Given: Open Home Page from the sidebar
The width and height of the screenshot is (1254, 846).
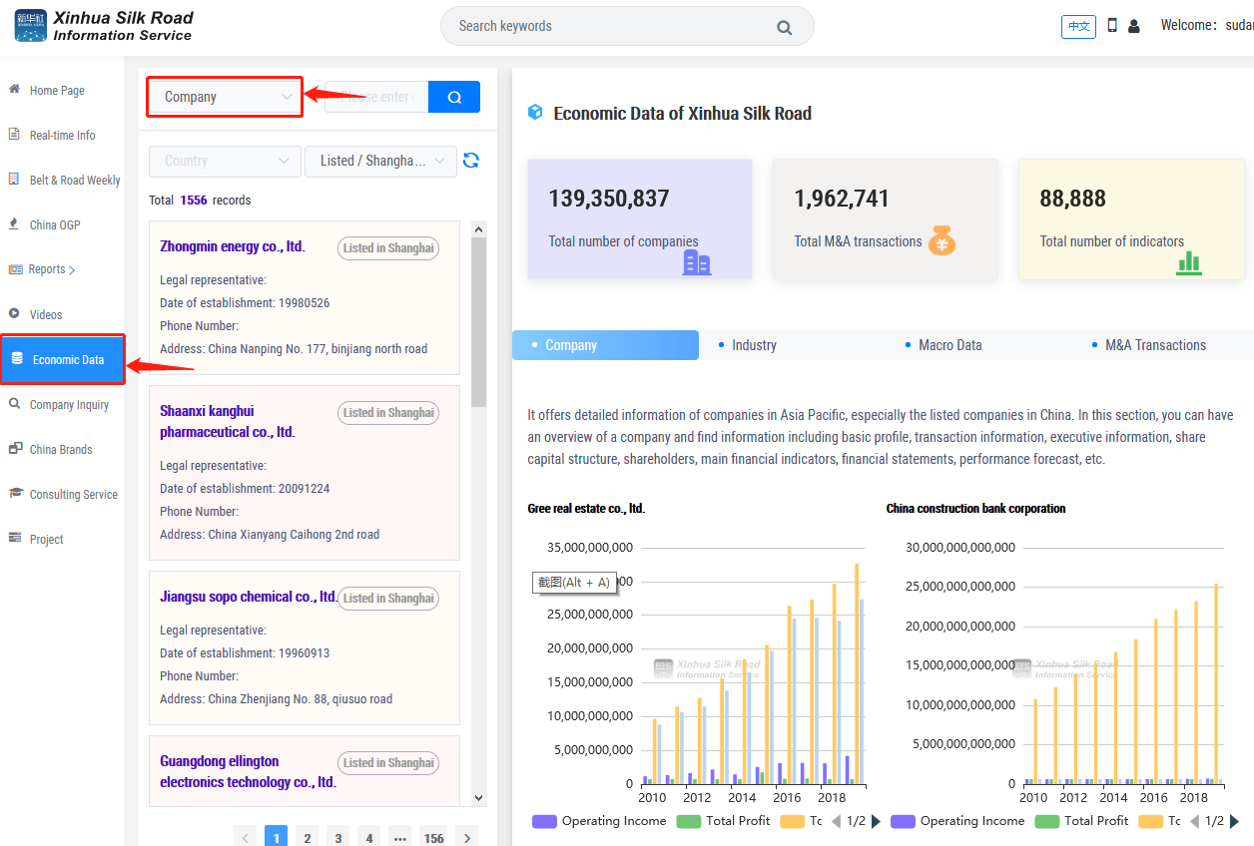Looking at the screenshot, I should pos(57,90).
